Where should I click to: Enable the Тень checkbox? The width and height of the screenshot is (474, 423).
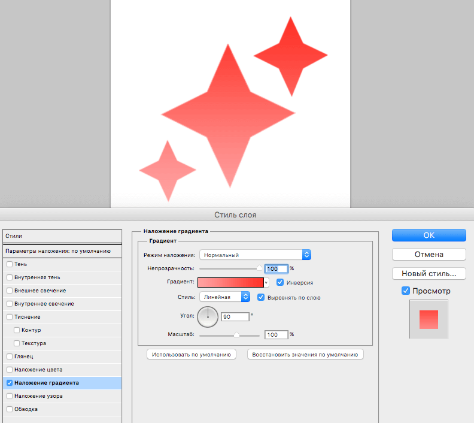pyautogui.click(x=9, y=264)
